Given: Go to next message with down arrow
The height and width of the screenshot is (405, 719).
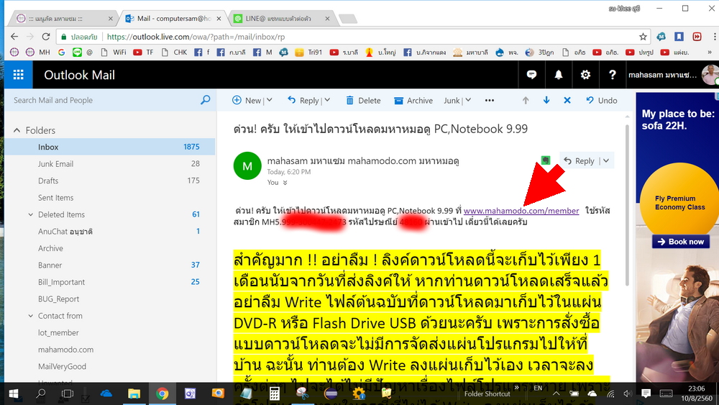Looking at the screenshot, I should [x=546, y=101].
